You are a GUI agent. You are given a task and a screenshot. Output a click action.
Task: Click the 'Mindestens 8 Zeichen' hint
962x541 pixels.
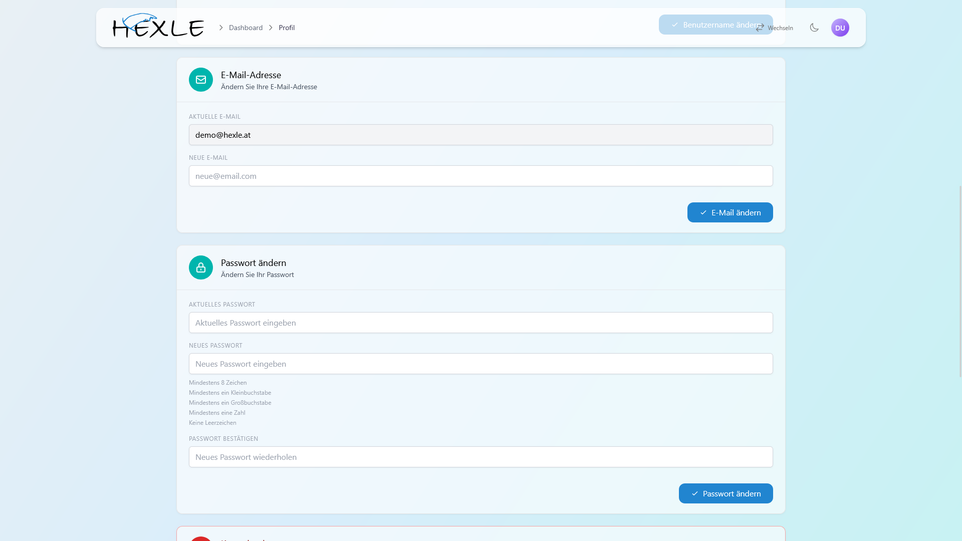[218, 382]
